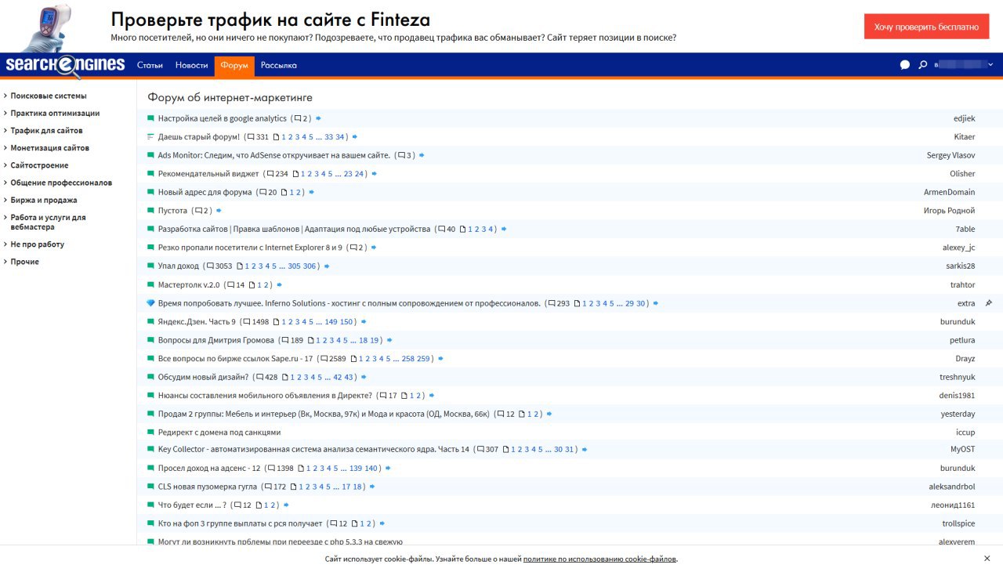Open user profile Sergey Vlasov
This screenshot has height=572, width=1003.
951,155
